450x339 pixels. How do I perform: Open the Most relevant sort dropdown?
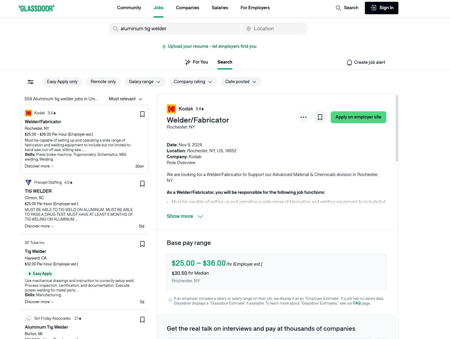tap(125, 99)
